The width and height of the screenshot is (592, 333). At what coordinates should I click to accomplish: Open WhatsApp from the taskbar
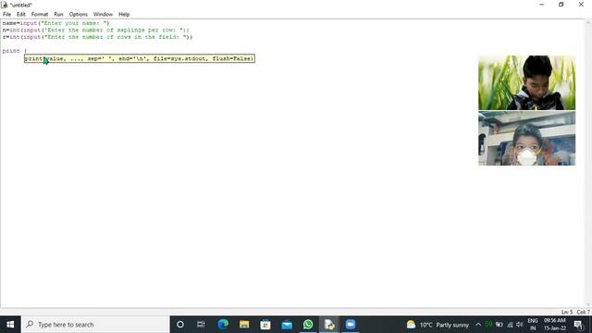pyautogui.click(x=308, y=325)
